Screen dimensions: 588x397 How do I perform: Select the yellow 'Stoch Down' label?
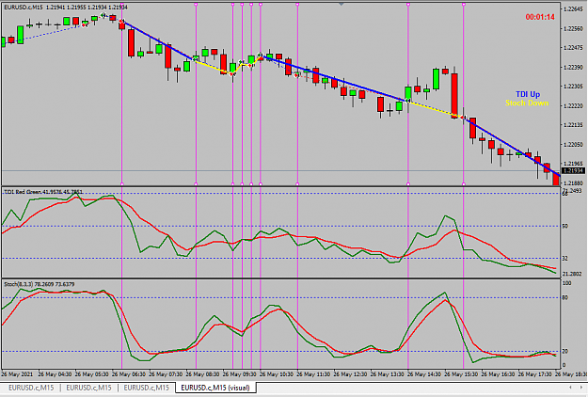click(527, 103)
